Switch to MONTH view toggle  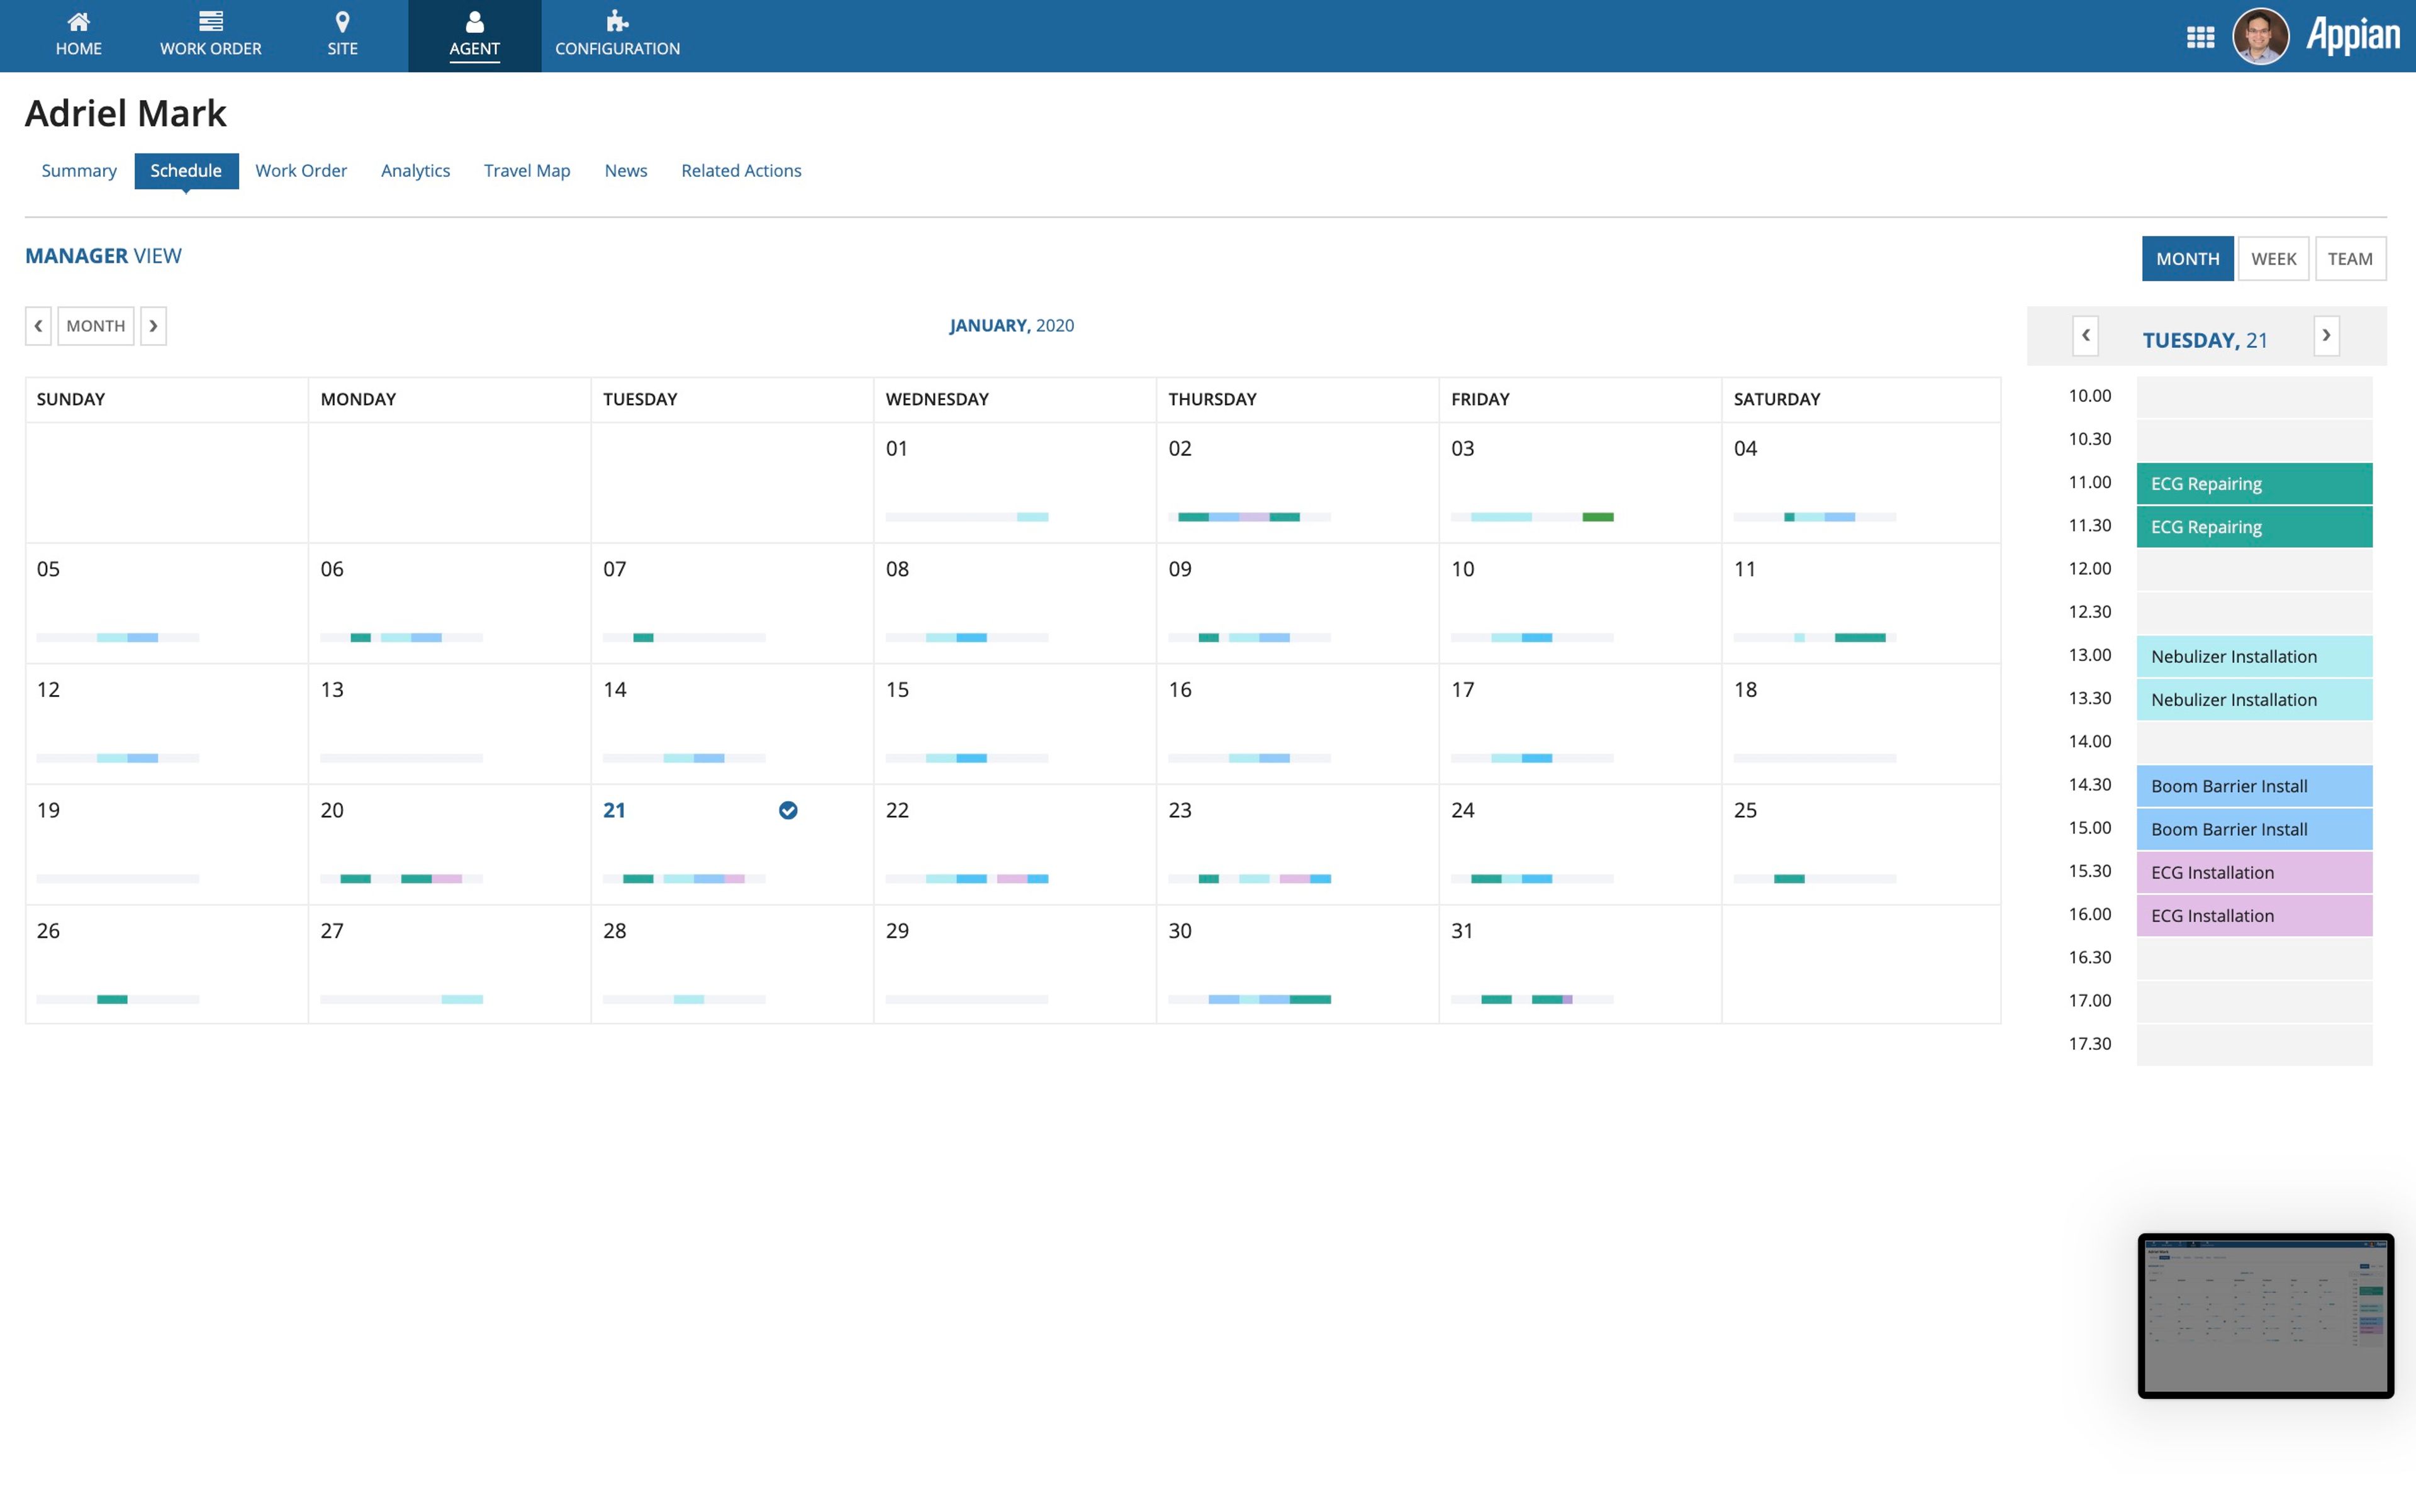(2187, 258)
